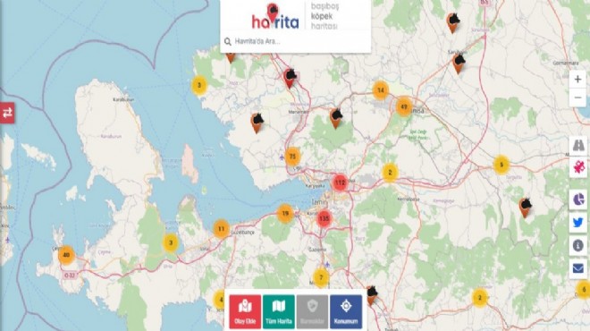Show info via the round i icon
Viewport: 590px width, 331px height.
pos(578,245)
